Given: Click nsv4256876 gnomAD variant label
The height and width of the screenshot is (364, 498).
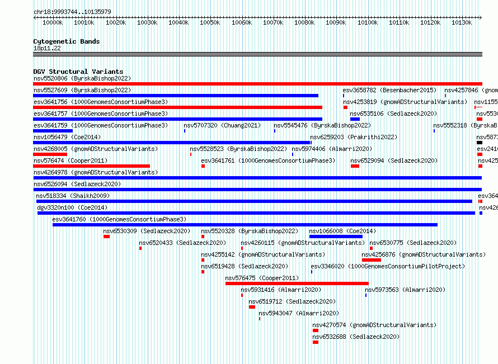Looking at the screenshot, I should [x=424, y=254].
